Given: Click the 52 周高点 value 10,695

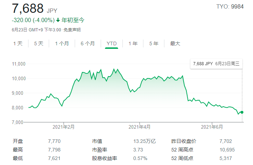Looking at the screenshot, I should coord(227,150).
